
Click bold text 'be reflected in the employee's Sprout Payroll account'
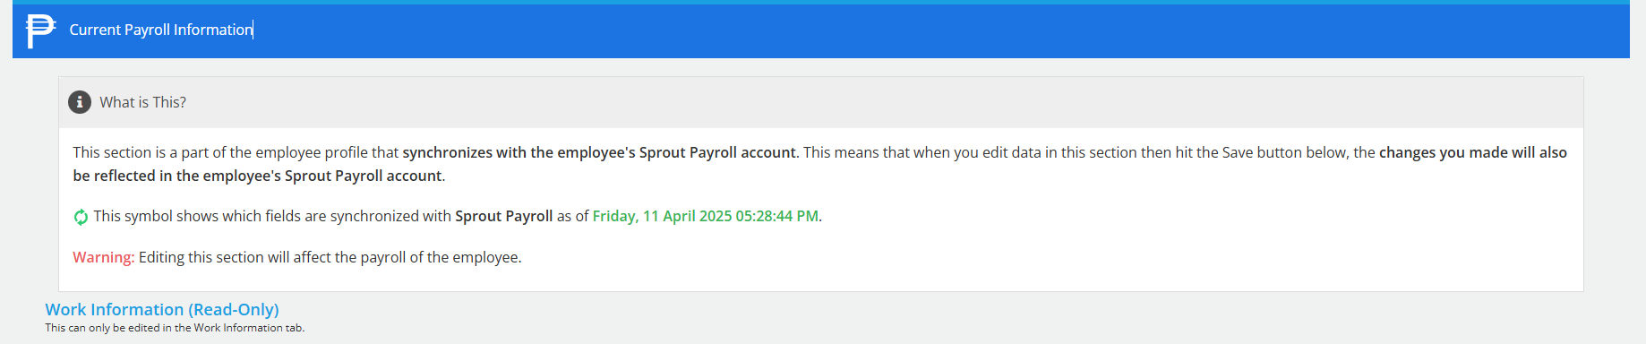[x=258, y=176]
